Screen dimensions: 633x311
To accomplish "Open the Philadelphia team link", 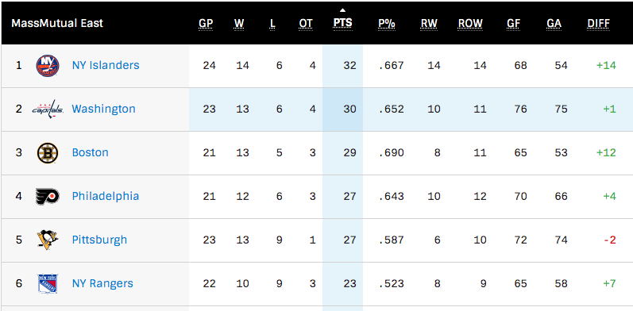I will pyautogui.click(x=106, y=196).
